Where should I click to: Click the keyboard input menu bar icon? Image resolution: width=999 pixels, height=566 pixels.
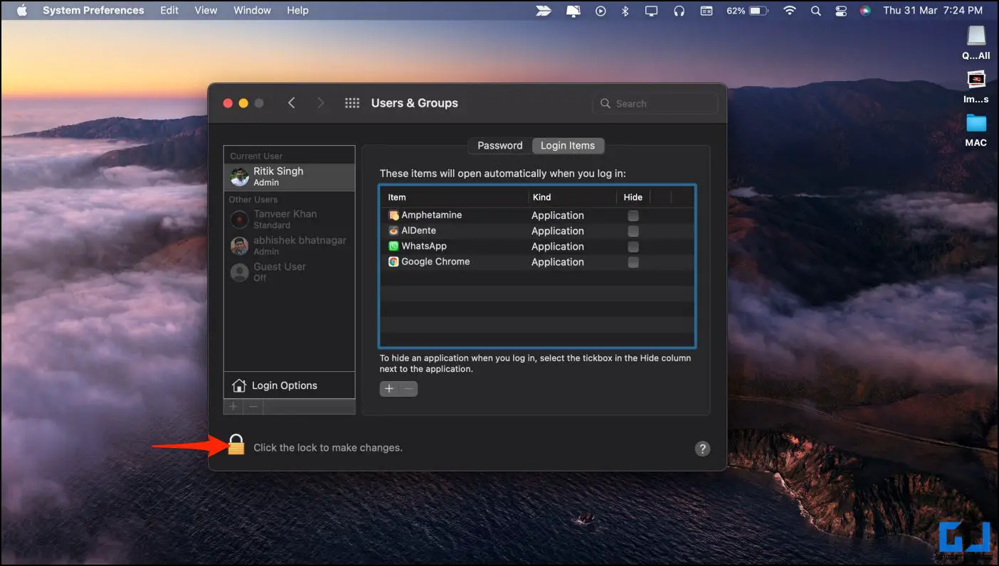click(707, 11)
